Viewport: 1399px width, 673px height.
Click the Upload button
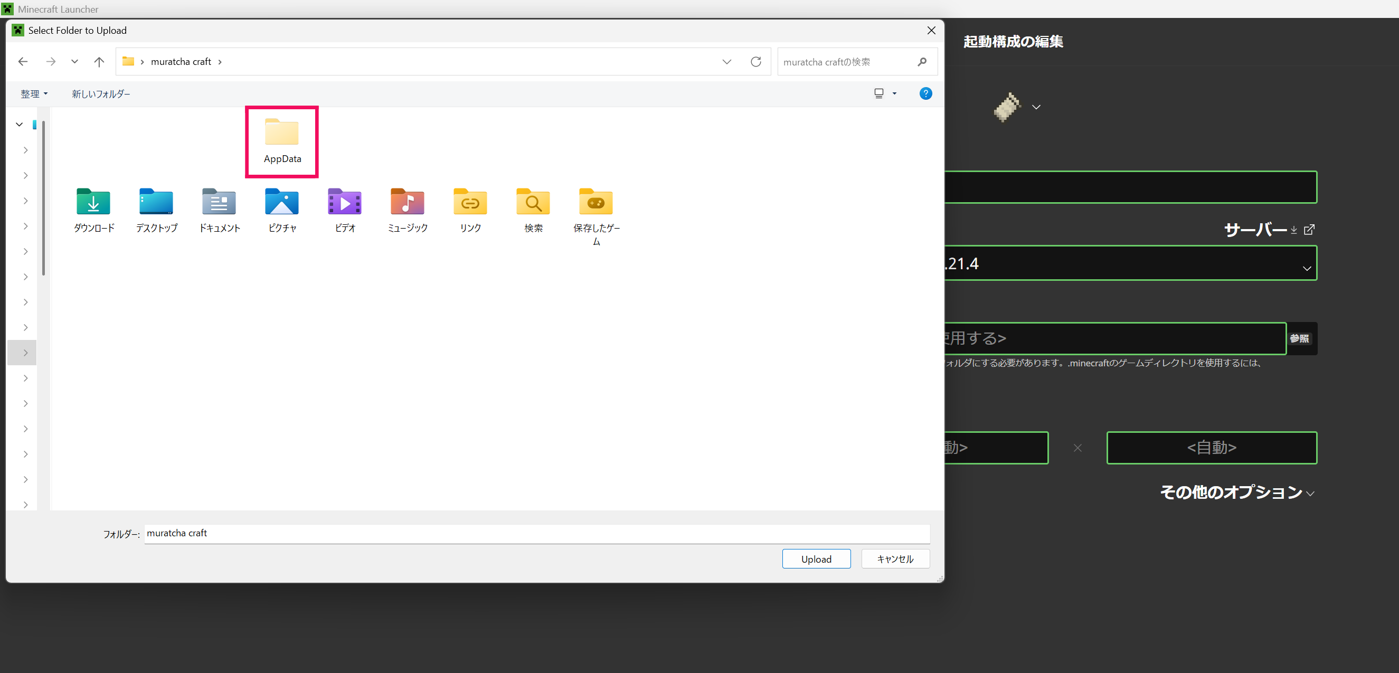coord(816,559)
